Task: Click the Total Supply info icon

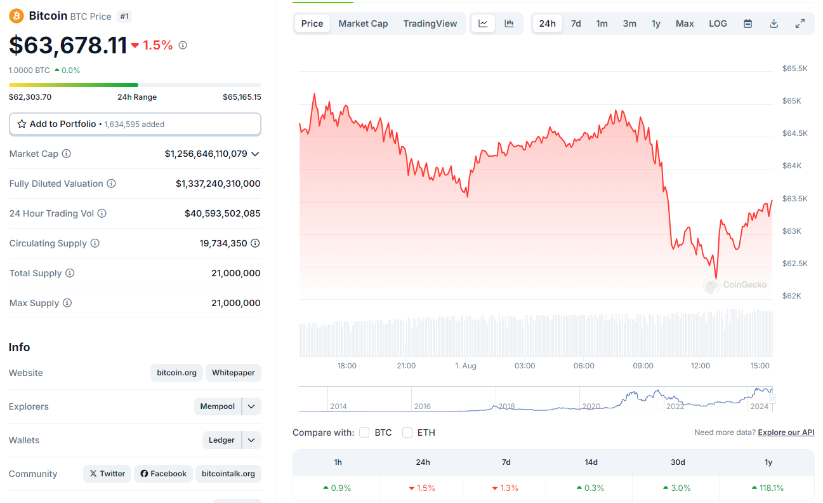Action: (x=70, y=273)
